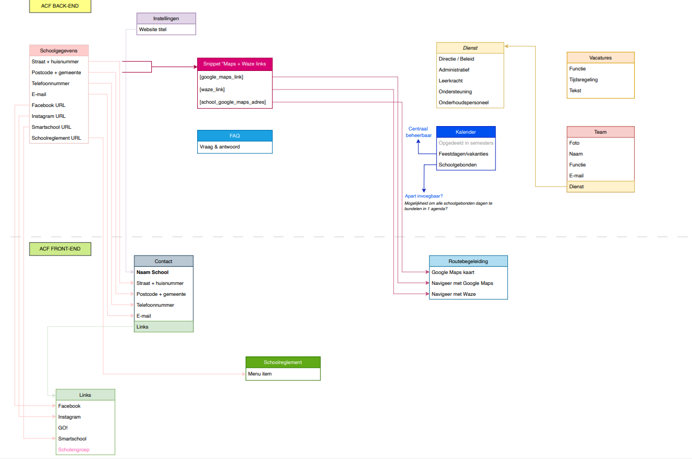
Task: Select the Instellingen box header
Action: (x=166, y=19)
